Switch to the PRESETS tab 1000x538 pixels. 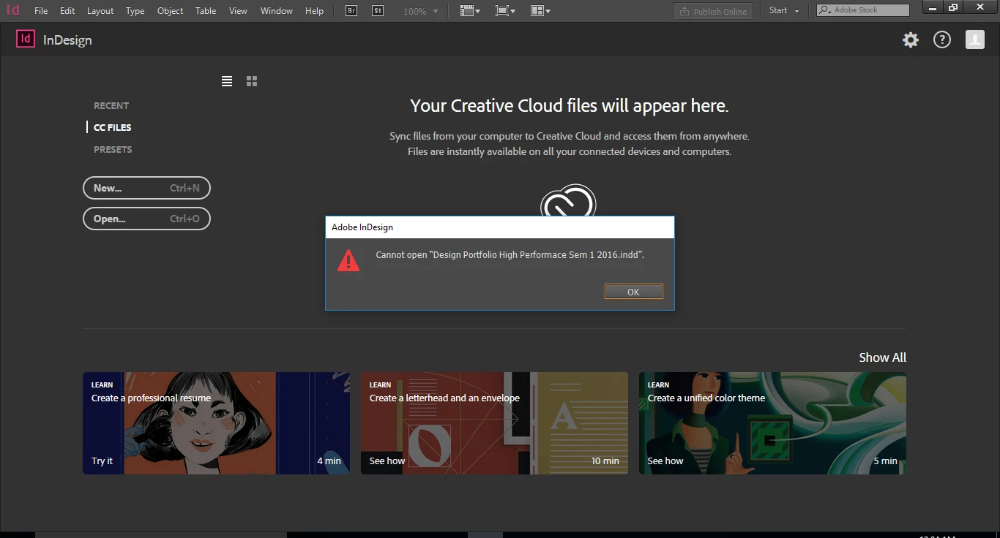113,149
